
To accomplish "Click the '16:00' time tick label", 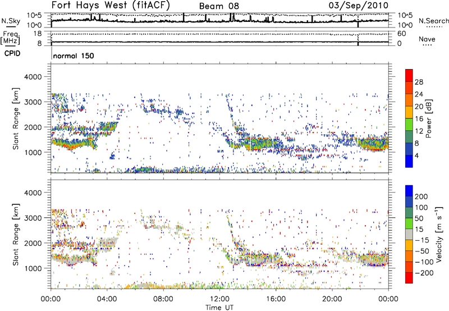I will pyautogui.click(x=276, y=299).
